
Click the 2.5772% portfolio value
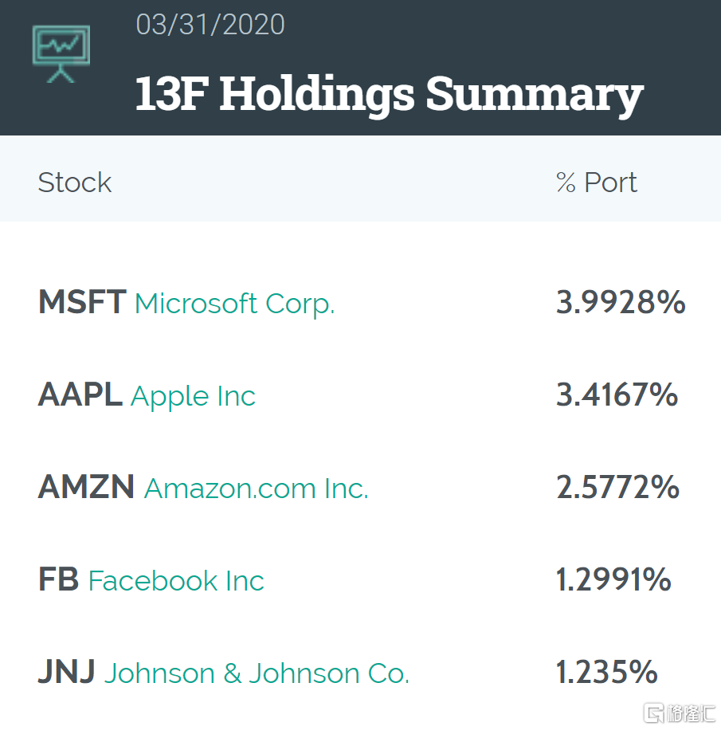point(617,488)
